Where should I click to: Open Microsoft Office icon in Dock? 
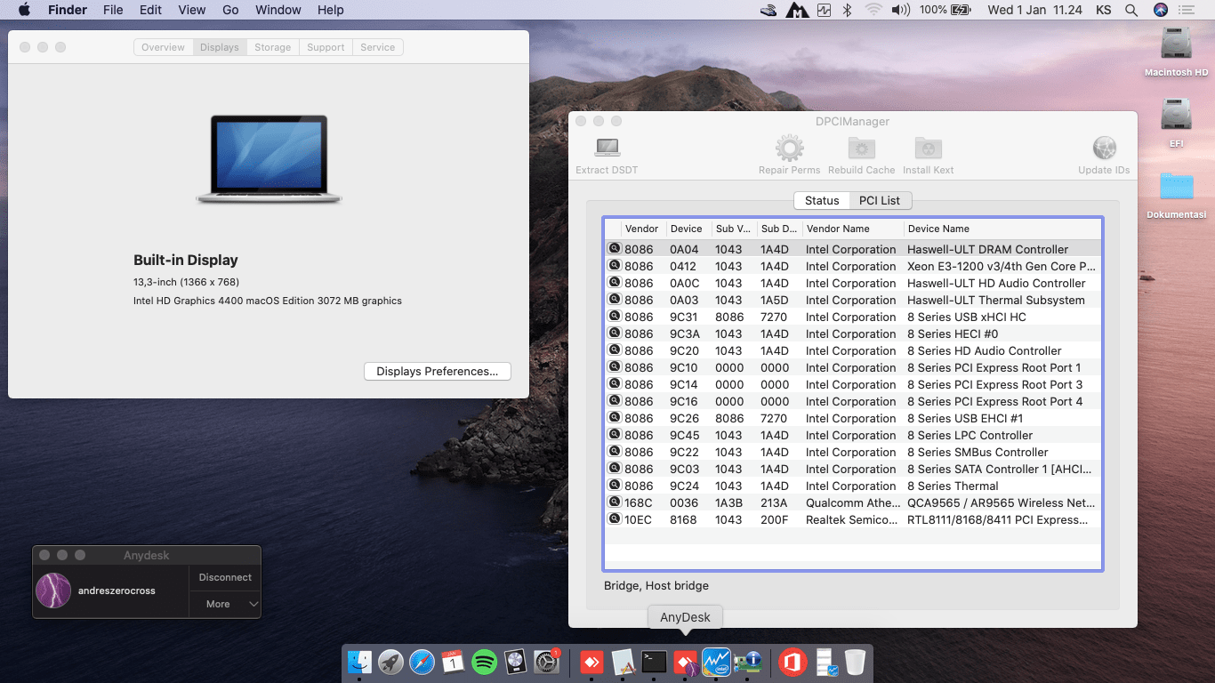click(793, 662)
